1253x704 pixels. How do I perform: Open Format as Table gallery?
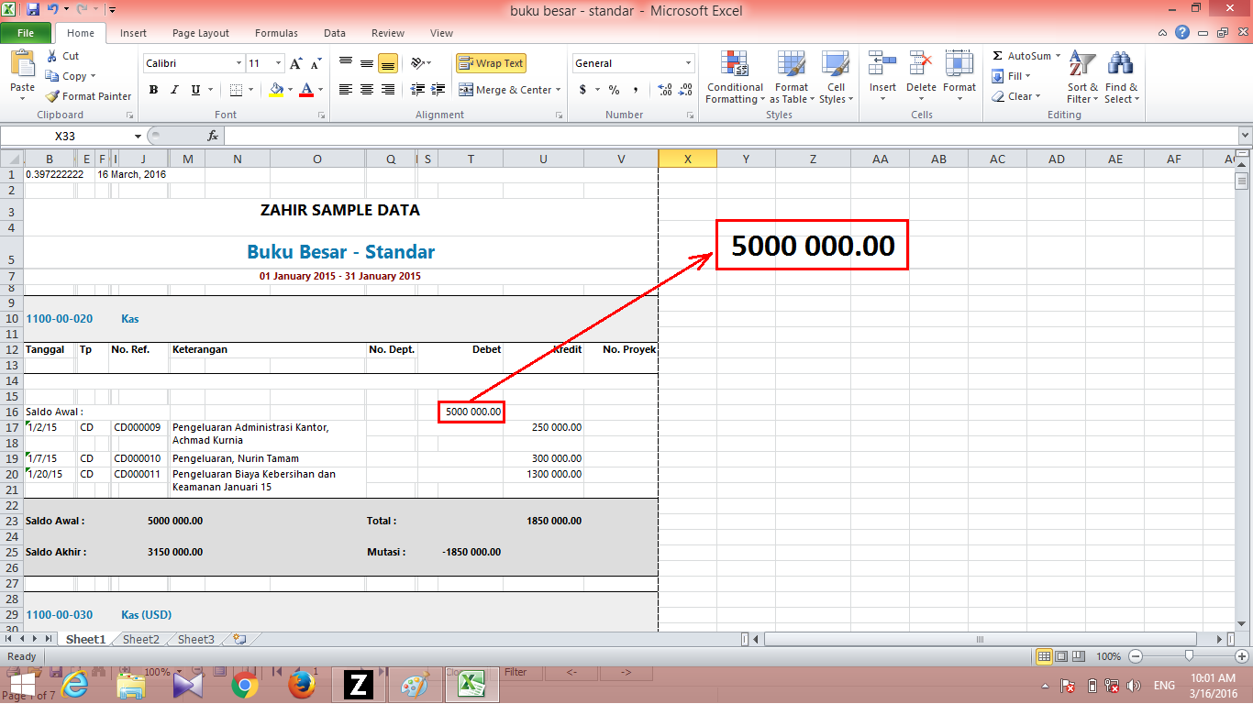[x=791, y=78]
